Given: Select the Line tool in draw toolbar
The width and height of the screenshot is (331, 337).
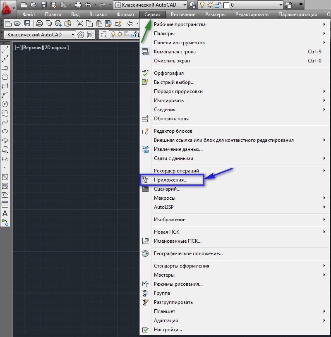Looking at the screenshot, I should coord(5,50).
